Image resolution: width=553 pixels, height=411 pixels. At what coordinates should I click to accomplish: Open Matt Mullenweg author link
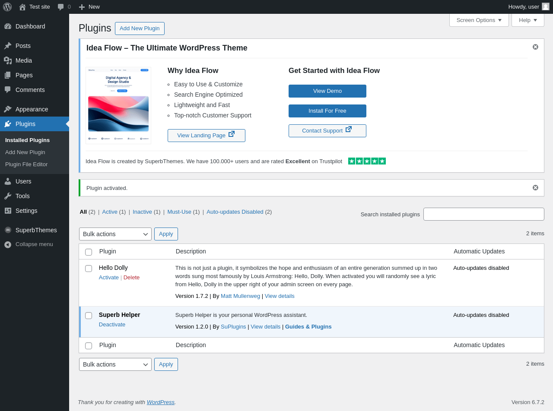pyautogui.click(x=240, y=296)
